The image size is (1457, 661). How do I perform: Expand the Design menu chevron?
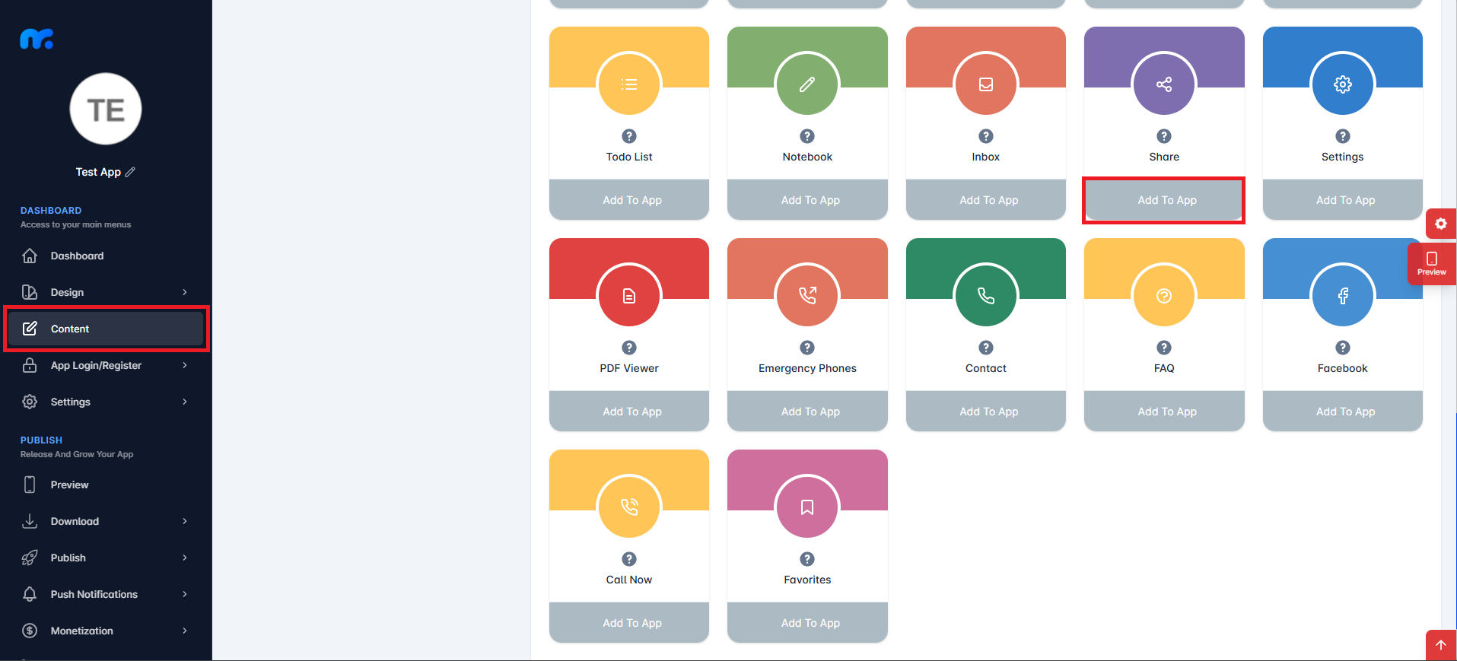(185, 292)
